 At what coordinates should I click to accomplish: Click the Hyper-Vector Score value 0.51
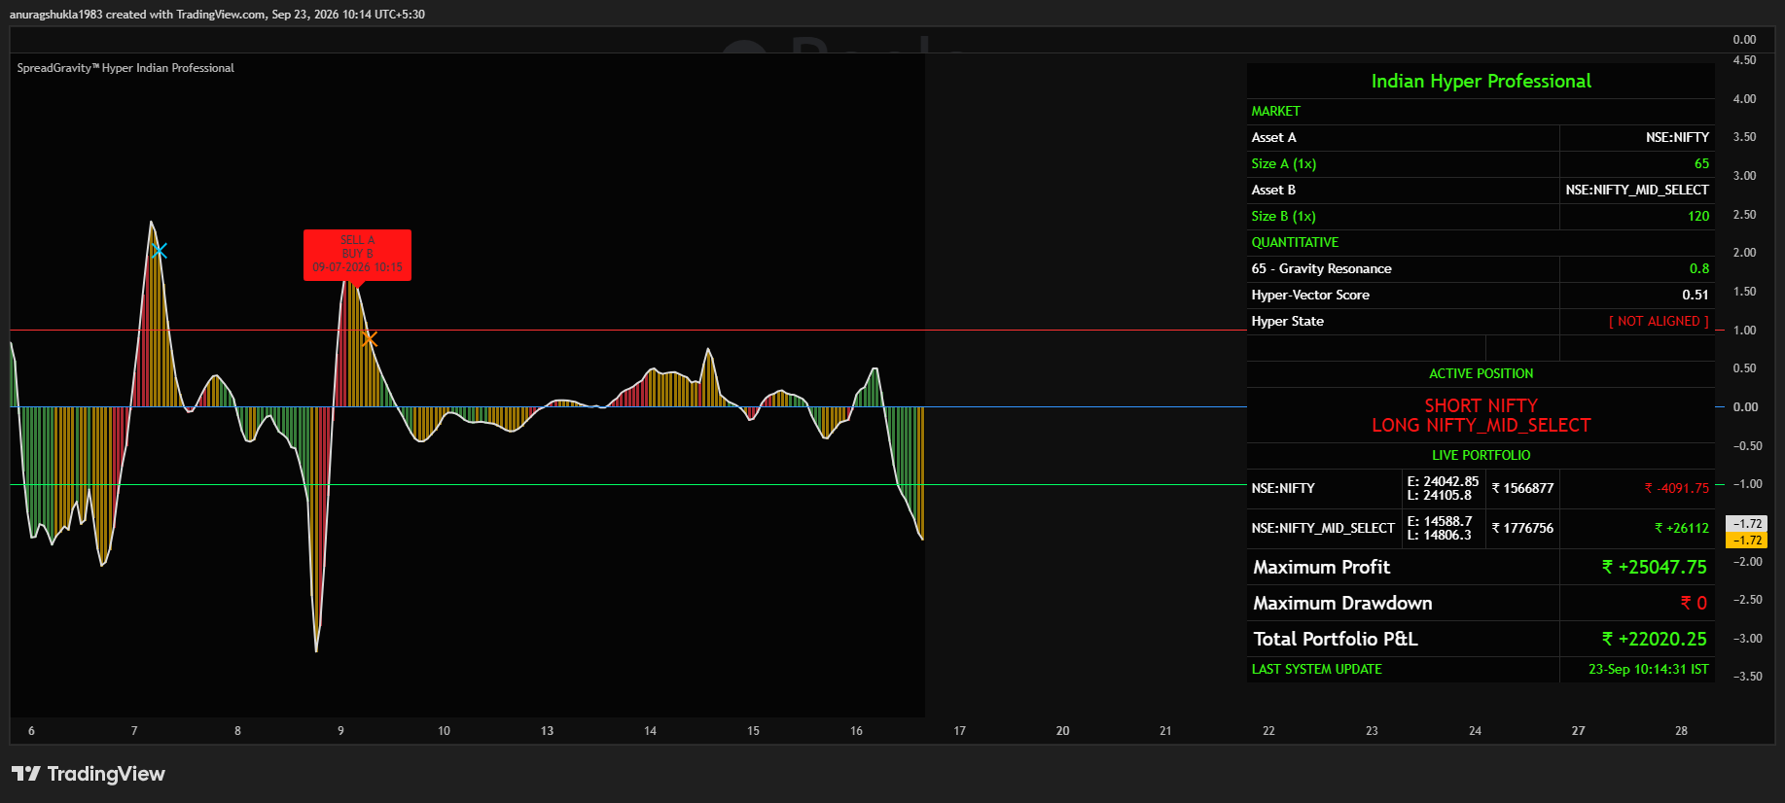pyautogui.click(x=1695, y=296)
